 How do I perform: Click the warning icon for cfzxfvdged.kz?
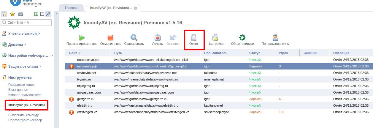71,112
